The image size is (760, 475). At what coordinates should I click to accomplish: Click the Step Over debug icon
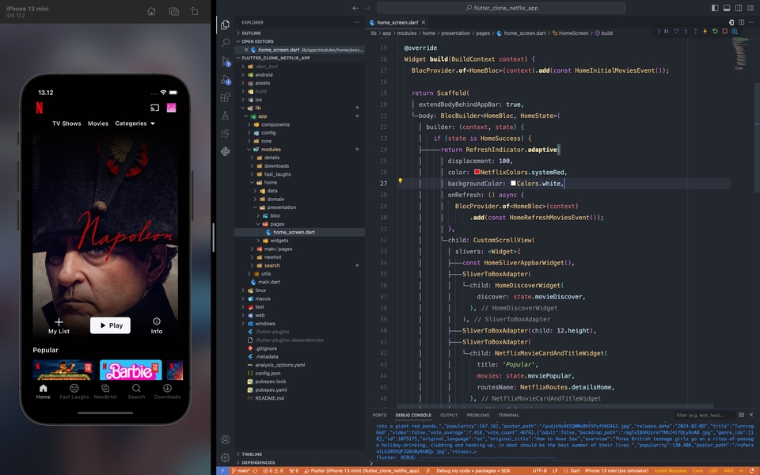677,32
